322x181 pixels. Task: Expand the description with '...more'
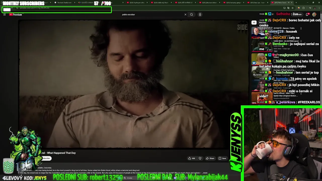pos(205,173)
